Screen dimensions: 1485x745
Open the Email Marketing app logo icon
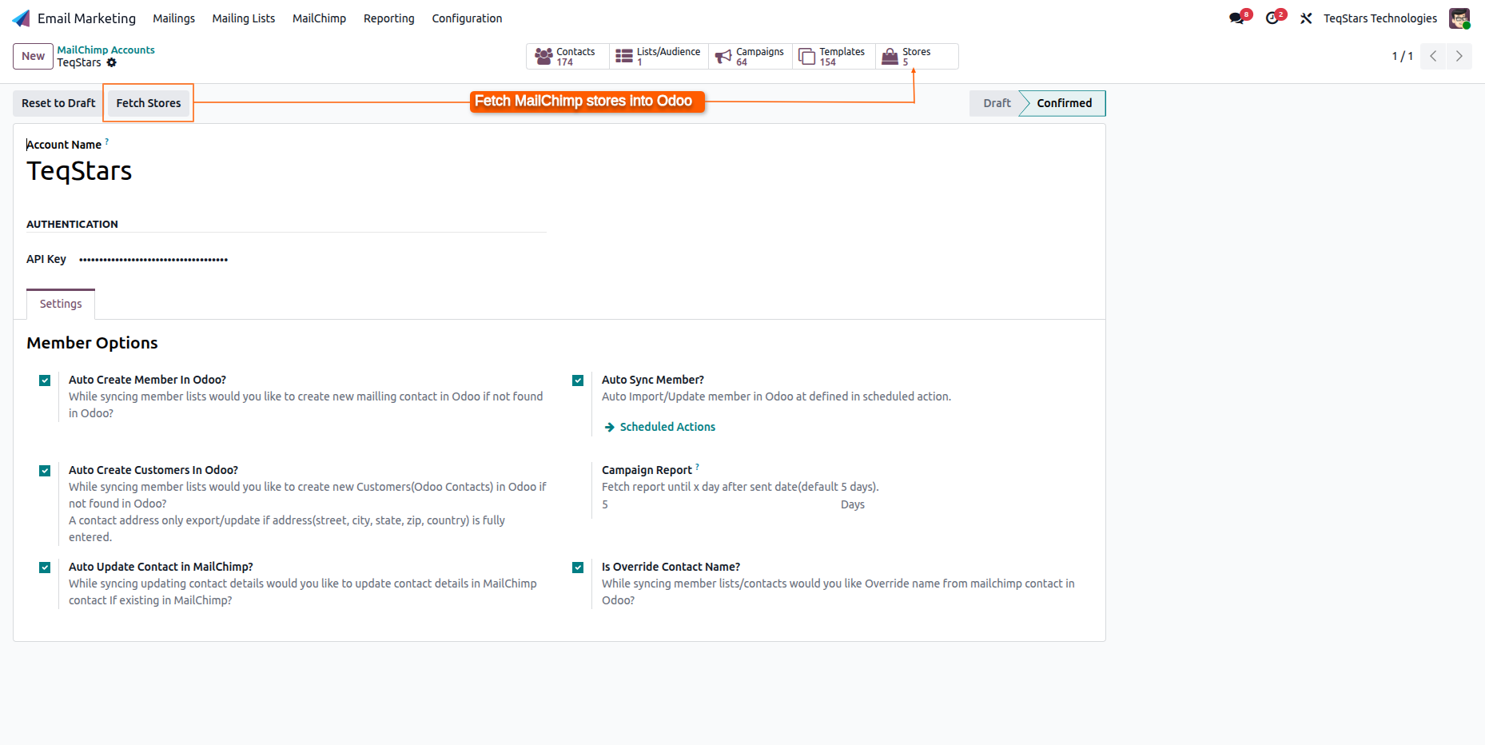(22, 18)
